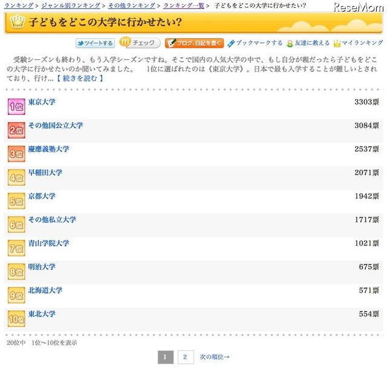
Task: Click the crown icon in title banner
Action: click(18, 22)
